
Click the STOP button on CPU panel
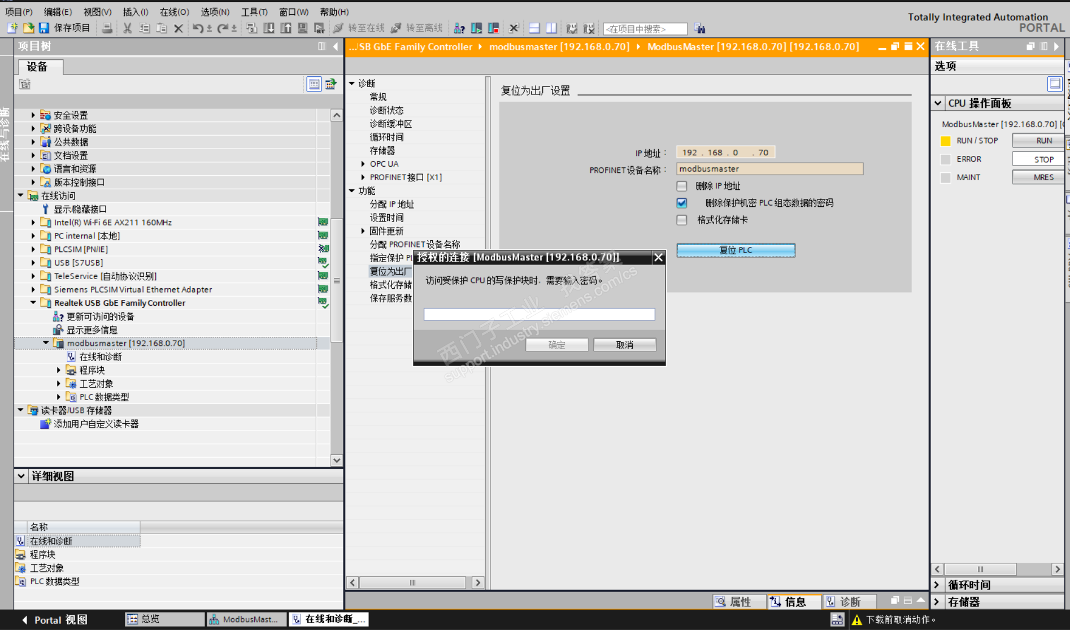coord(1039,159)
